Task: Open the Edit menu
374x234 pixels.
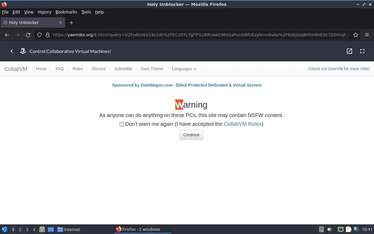Action: (16, 12)
